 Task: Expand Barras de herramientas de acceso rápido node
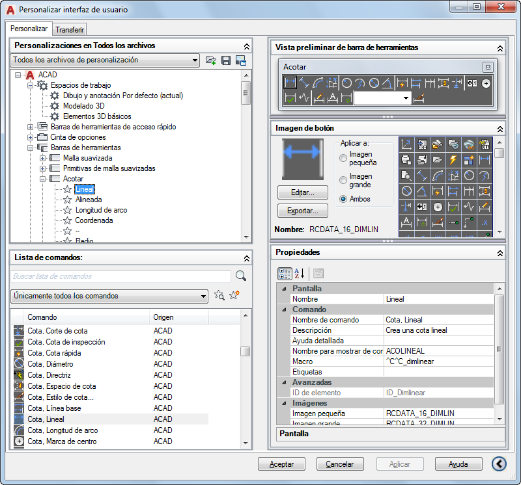pyautogui.click(x=30, y=127)
